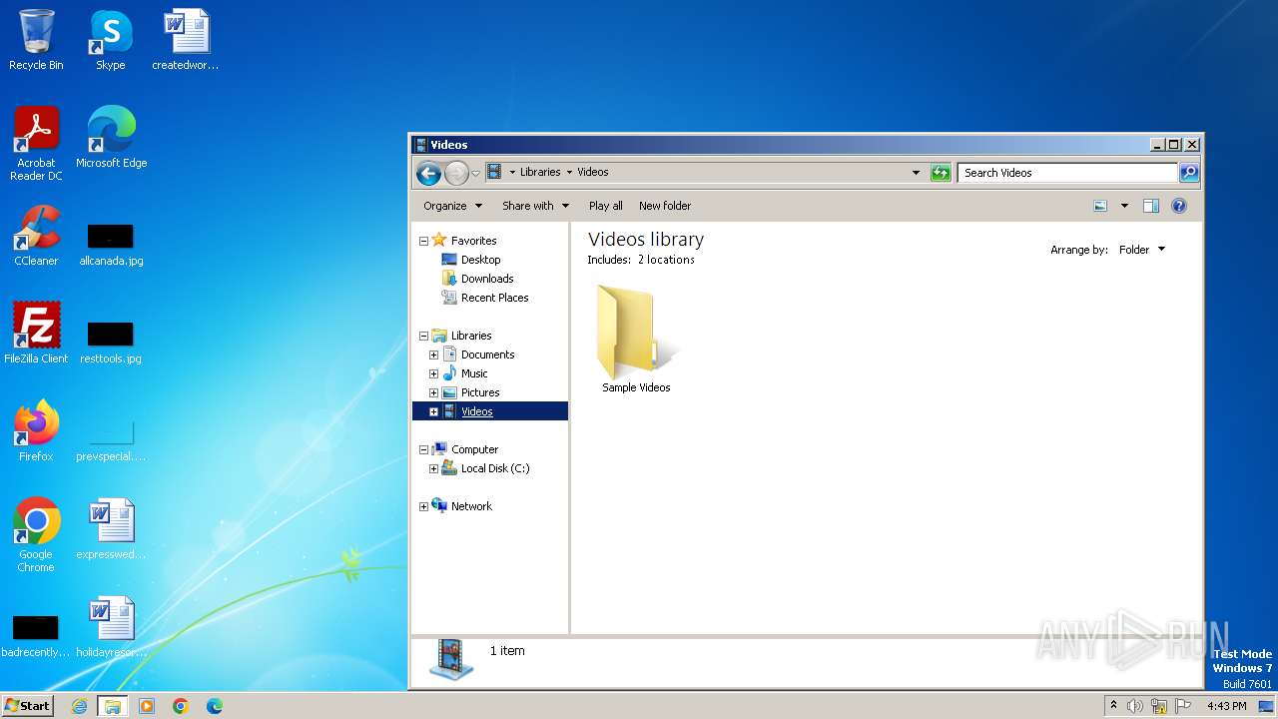1278x719 pixels.
Task: Click the search magnifier icon
Action: click(x=1189, y=173)
